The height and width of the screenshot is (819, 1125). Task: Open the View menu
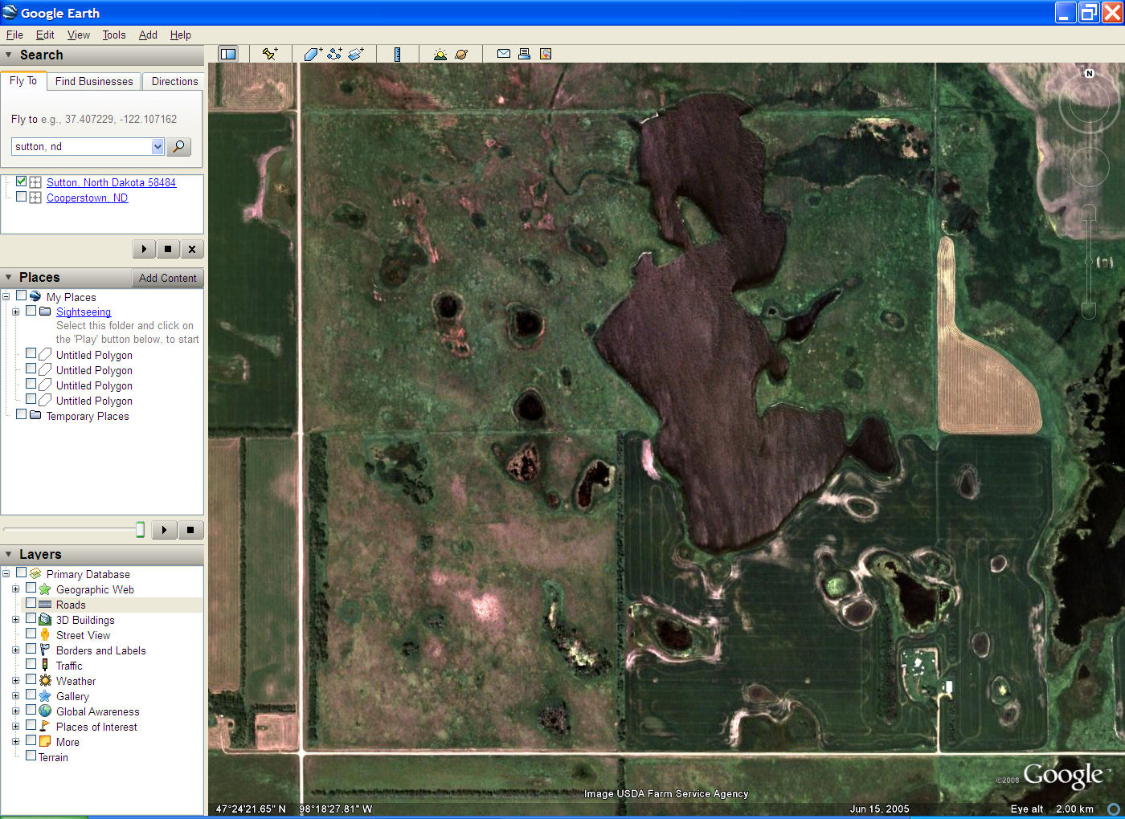click(79, 35)
